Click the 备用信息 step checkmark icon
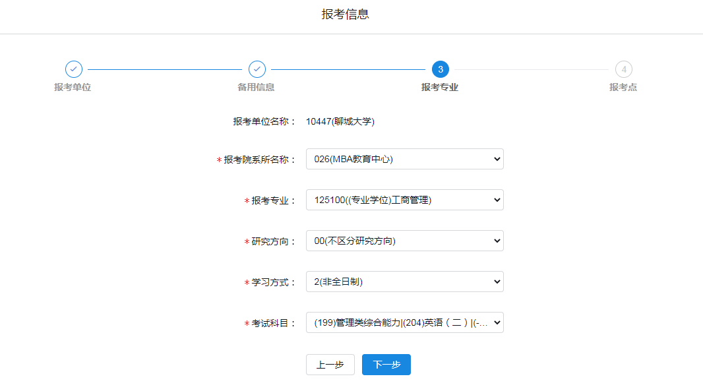703x391 pixels. (x=257, y=69)
